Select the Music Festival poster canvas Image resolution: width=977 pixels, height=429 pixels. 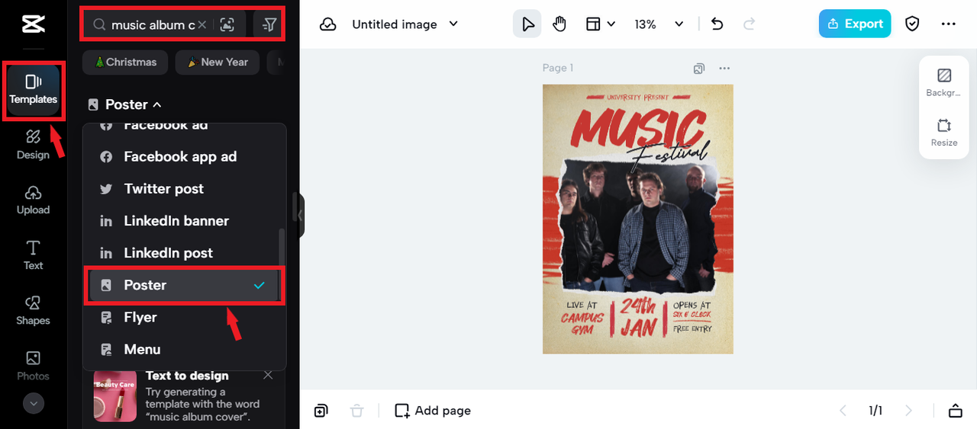point(638,219)
